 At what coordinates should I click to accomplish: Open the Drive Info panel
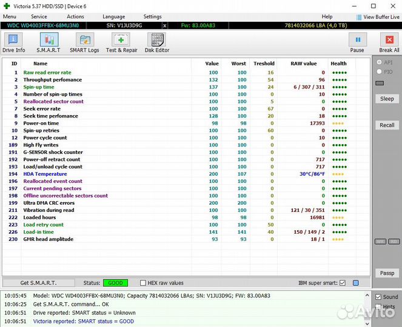(x=13, y=42)
